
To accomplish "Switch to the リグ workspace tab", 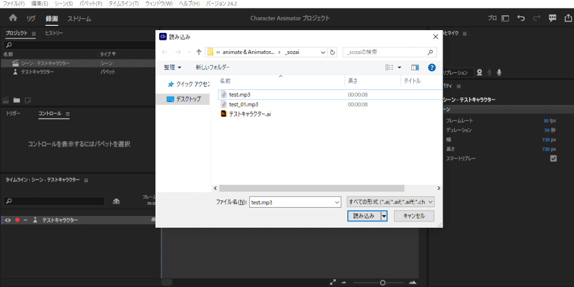I will (31, 19).
